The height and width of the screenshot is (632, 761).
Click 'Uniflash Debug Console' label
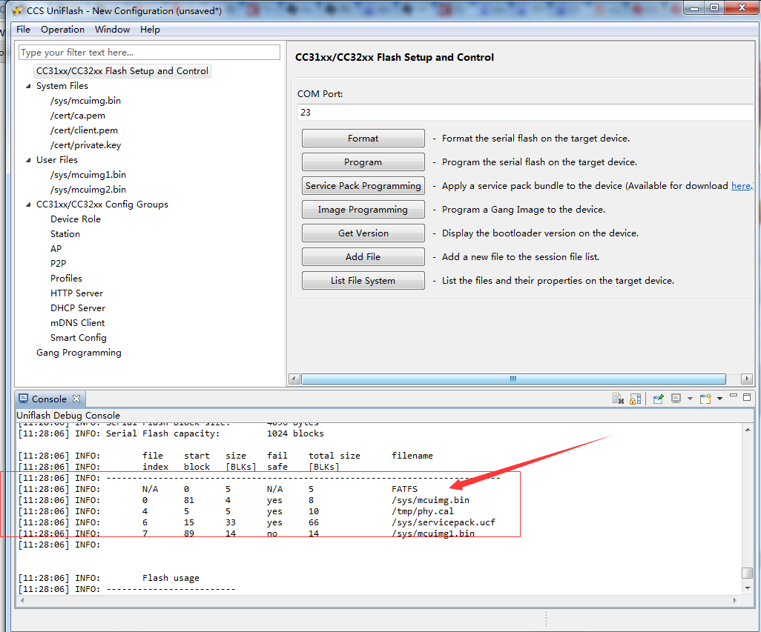68,416
